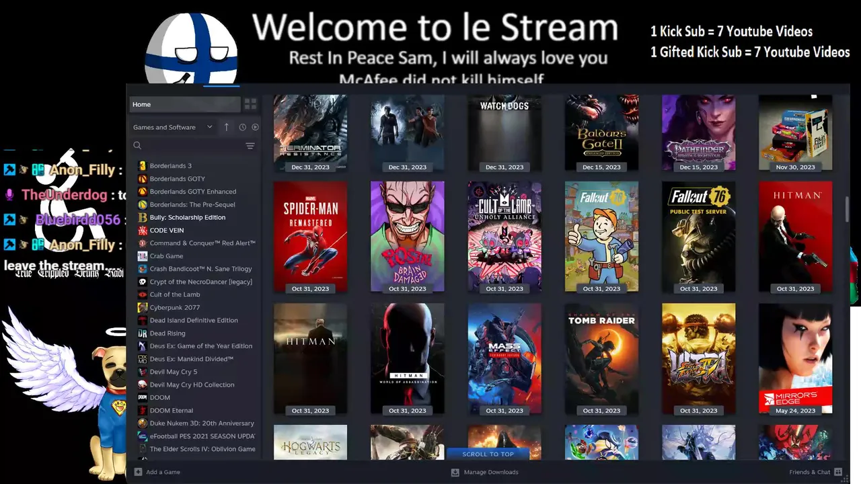Open red Hitman cover dated Oct 31
The height and width of the screenshot is (484, 861).
pos(795,237)
